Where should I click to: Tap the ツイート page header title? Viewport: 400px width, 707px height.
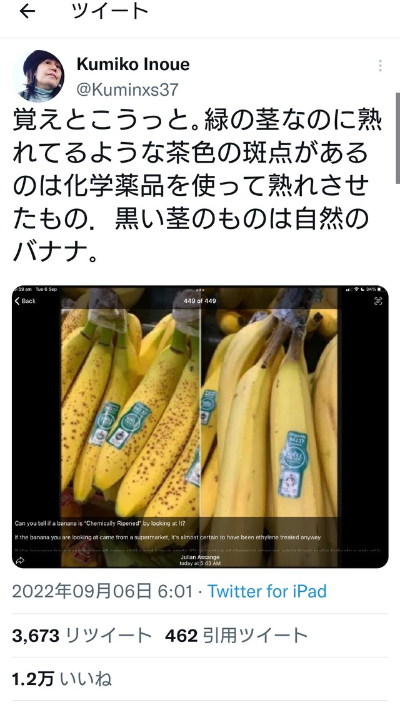110,12
